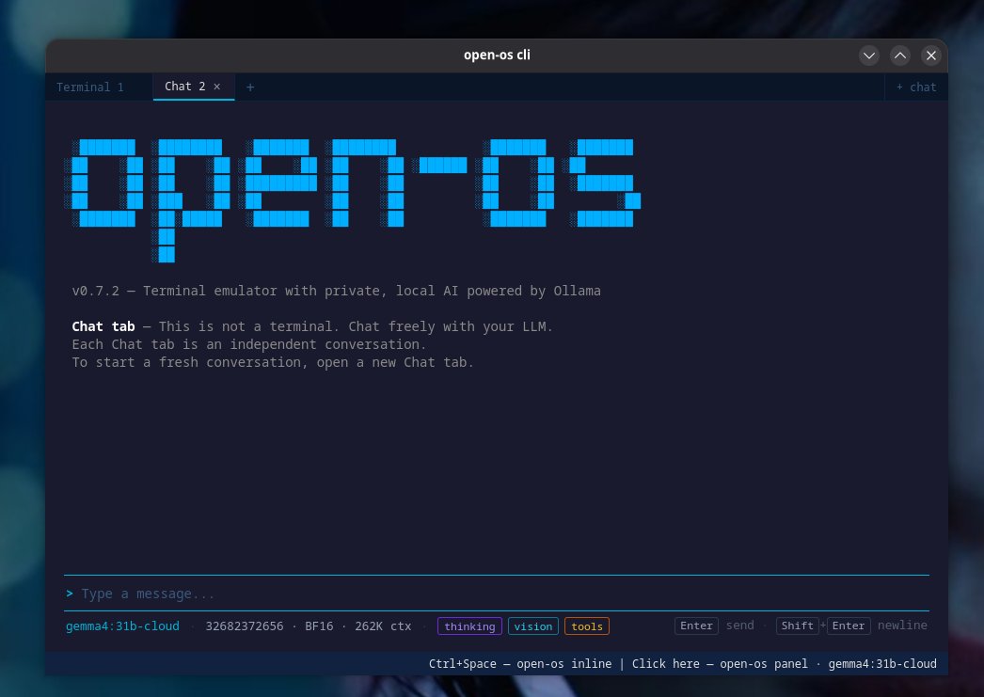
Task: Click 'Ctrl+Space — open-os inline' status text
Action: point(520,664)
